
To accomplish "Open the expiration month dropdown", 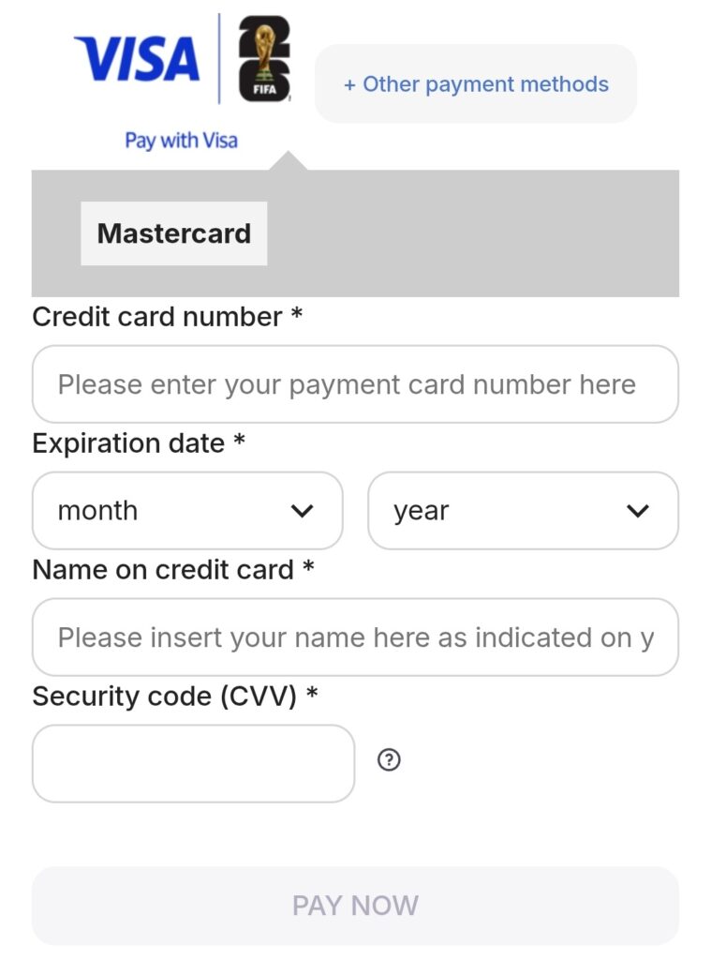I will (187, 511).
